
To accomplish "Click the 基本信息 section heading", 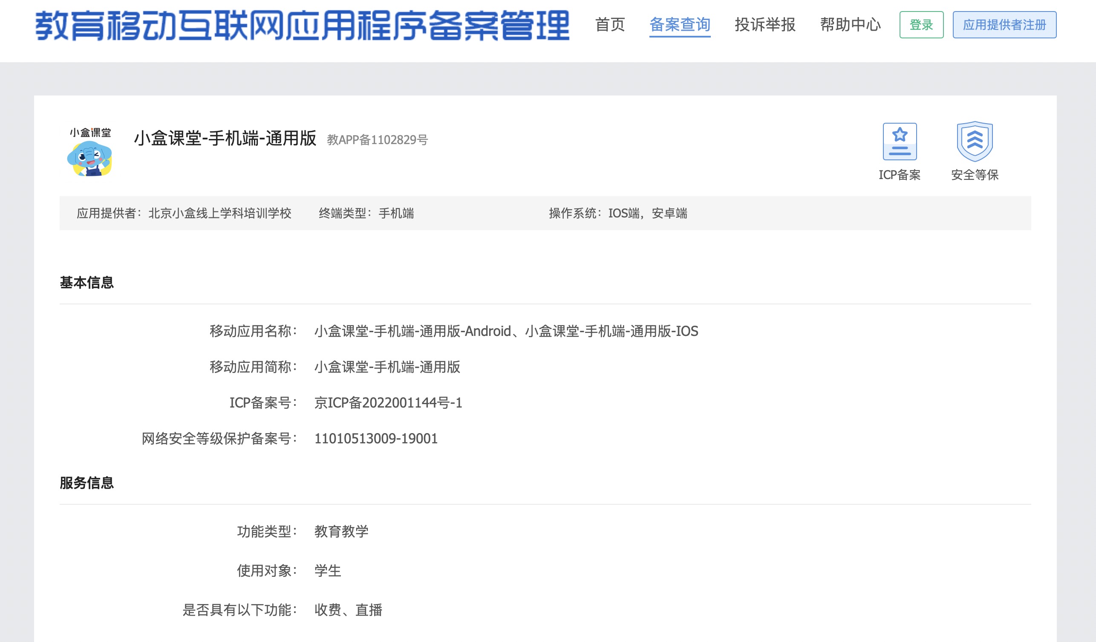I will (87, 282).
